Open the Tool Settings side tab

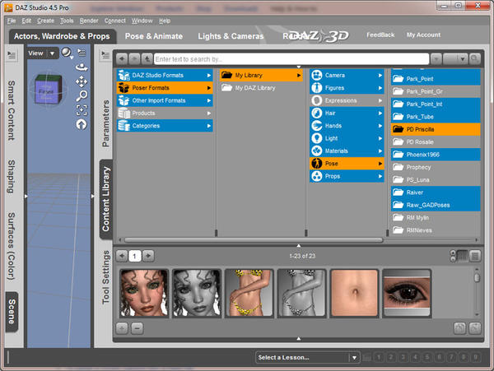[x=106, y=277]
